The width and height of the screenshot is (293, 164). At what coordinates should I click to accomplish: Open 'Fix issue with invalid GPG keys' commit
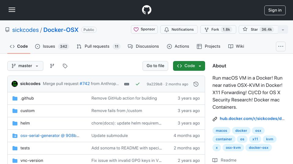click(126, 160)
